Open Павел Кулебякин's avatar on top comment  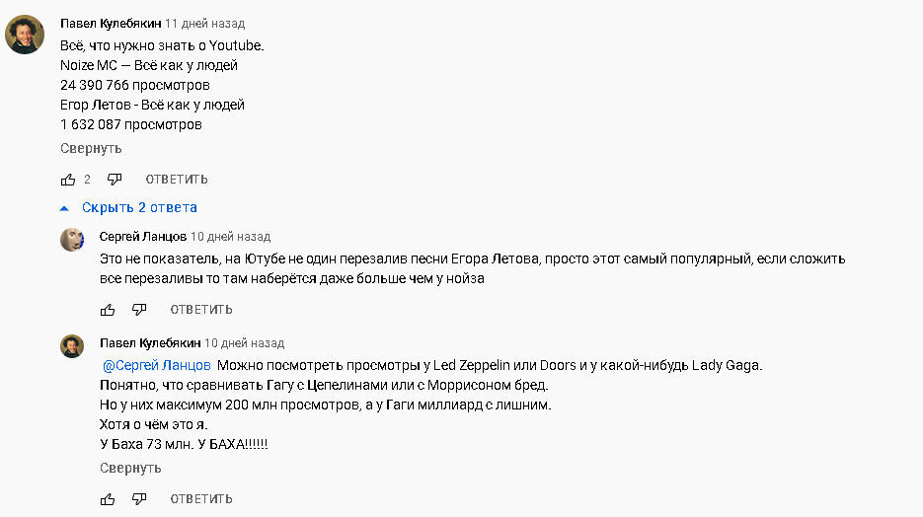[x=25, y=35]
